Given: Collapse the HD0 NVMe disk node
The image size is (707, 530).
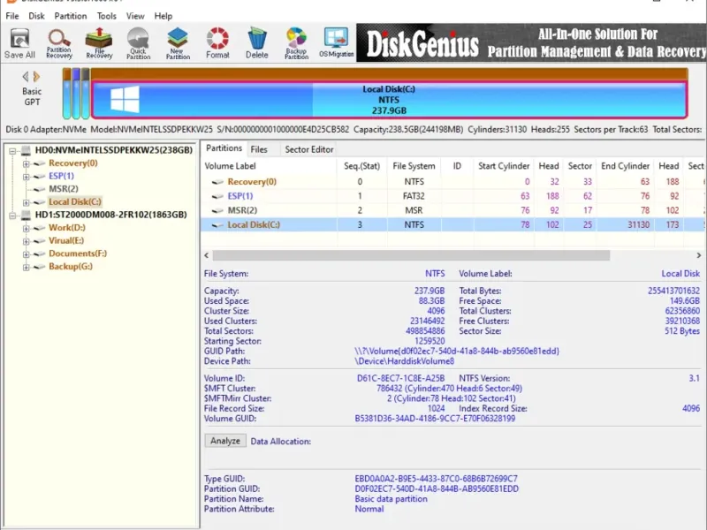Looking at the screenshot, I should pyautogui.click(x=13, y=150).
